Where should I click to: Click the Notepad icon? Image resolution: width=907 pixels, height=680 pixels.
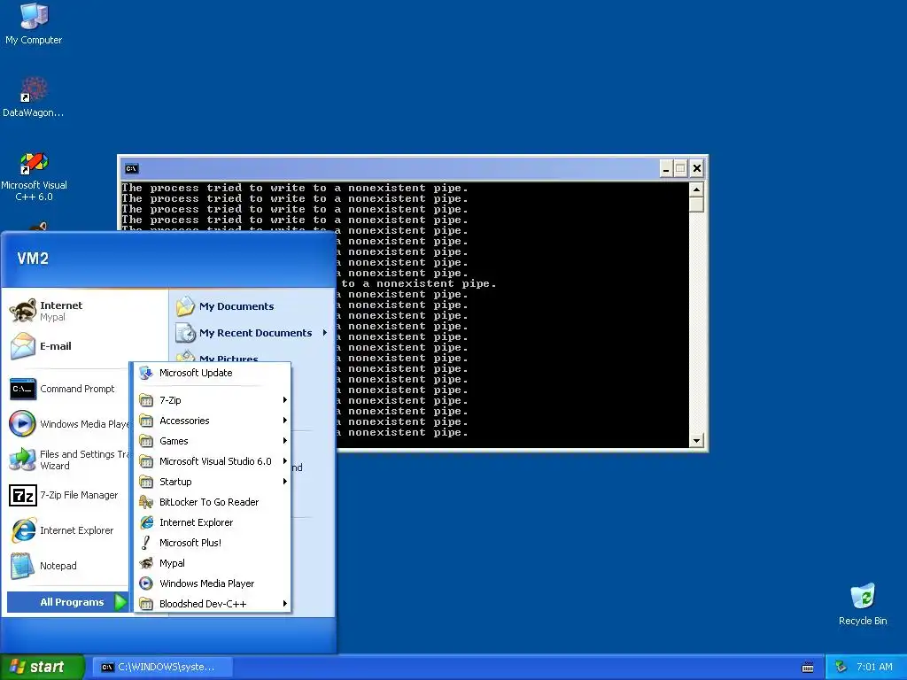click(23, 566)
